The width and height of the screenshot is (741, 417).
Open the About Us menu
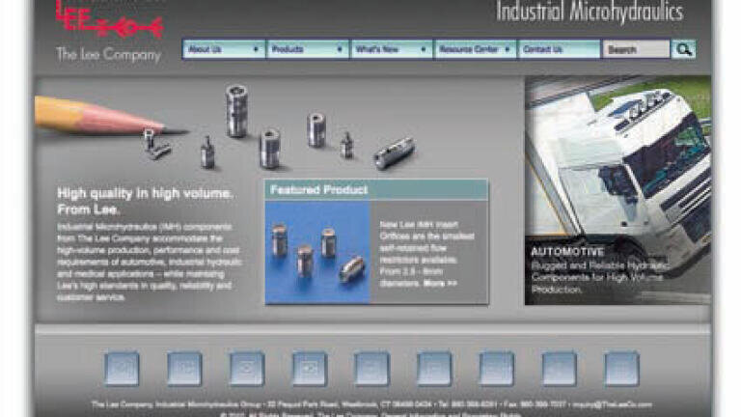pyautogui.click(x=224, y=49)
